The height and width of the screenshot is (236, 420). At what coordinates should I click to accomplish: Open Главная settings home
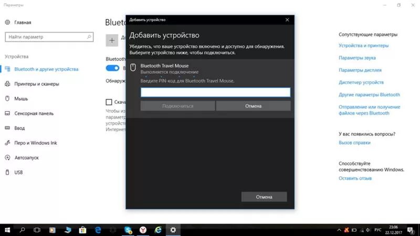pos(18,23)
